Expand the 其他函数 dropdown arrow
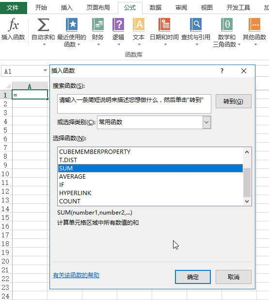Viewport: 269px width, 300px height. pos(255,44)
